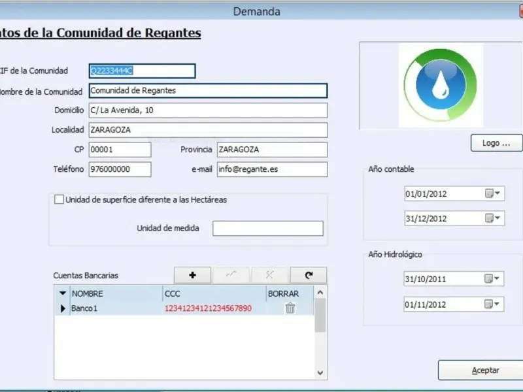Click the bank accounts scroll down arrow
This screenshot has height=392, width=523.
click(320, 372)
